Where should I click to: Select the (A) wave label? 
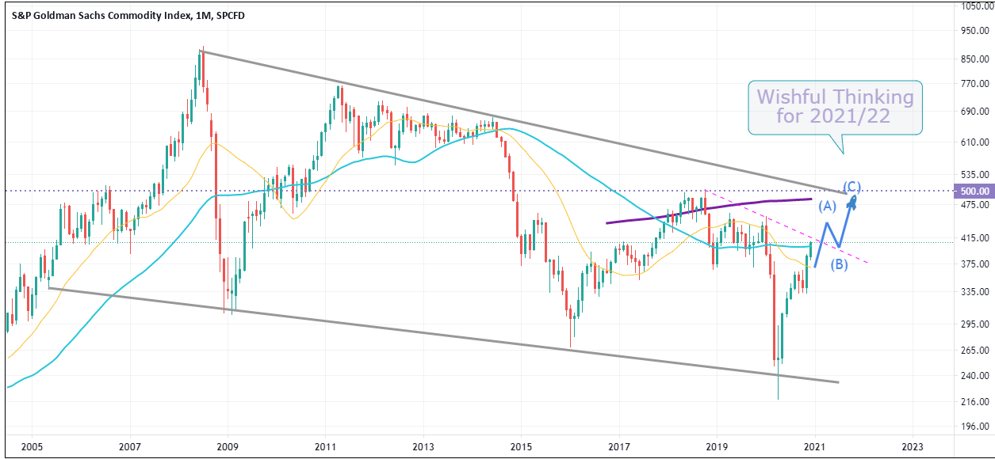pos(828,207)
